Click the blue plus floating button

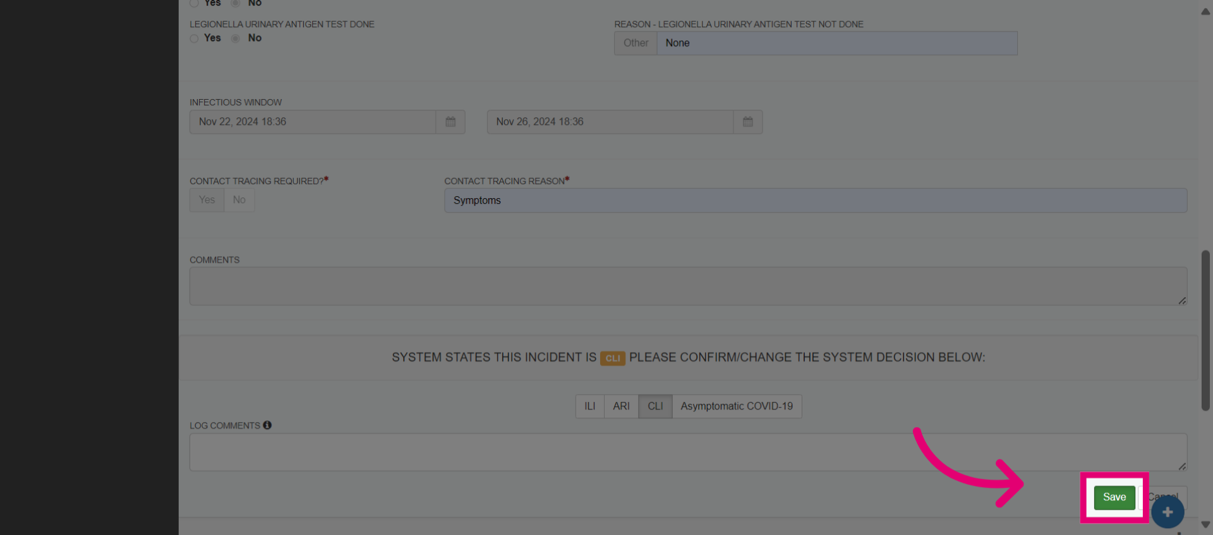click(1168, 512)
